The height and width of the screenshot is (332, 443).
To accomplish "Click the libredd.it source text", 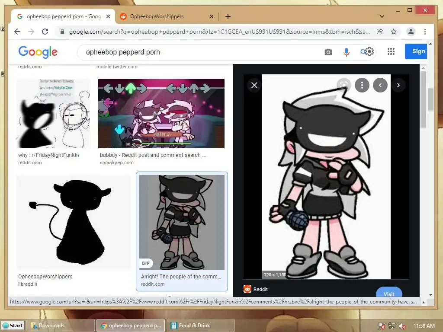I will tap(28, 284).
